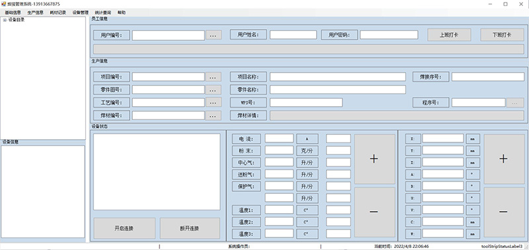Focus the 用户姓名 input field

pyautogui.click(x=293, y=35)
